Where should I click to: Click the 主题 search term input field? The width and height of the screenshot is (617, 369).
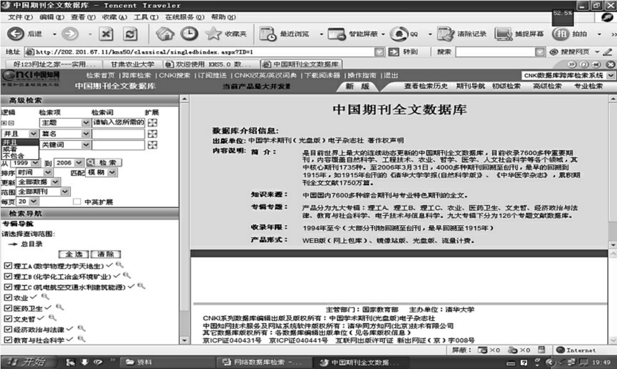click(118, 123)
